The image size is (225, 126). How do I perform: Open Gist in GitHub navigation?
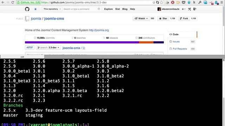tap(117, 9)
